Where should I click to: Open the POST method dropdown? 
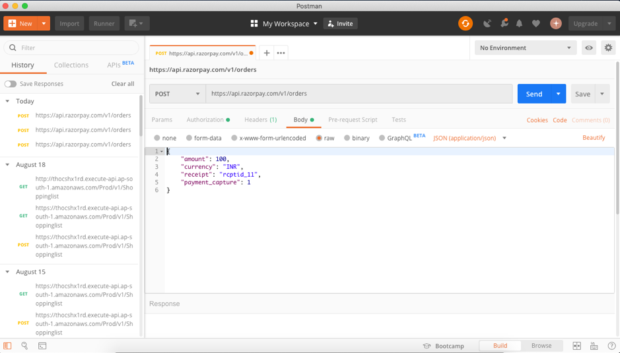coord(178,94)
